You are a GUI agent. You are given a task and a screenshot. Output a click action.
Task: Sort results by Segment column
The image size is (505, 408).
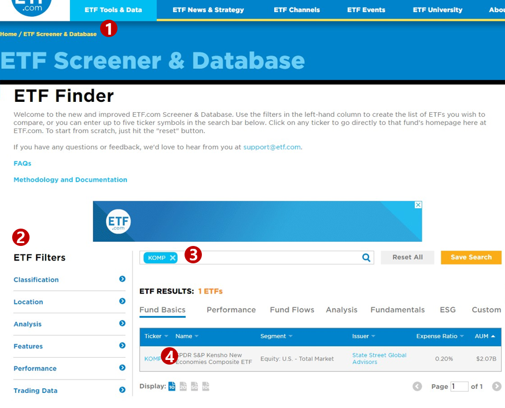pyautogui.click(x=277, y=336)
